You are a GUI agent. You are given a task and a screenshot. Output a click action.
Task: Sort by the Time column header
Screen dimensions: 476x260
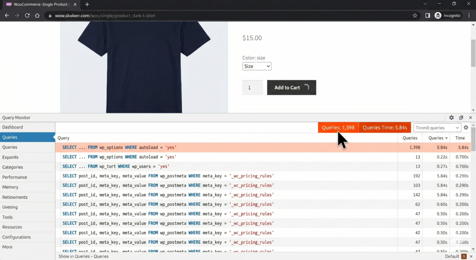[460, 138]
